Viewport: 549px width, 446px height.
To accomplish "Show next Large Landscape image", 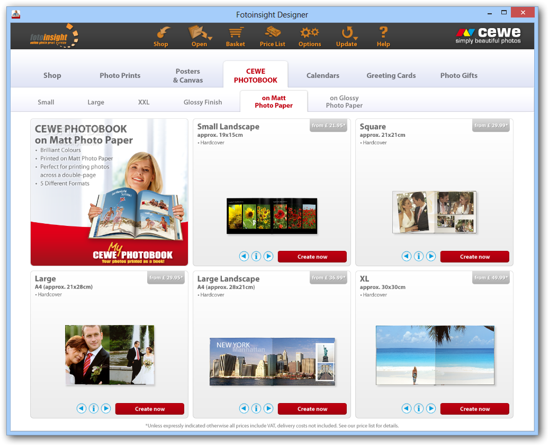I will tap(268, 408).
